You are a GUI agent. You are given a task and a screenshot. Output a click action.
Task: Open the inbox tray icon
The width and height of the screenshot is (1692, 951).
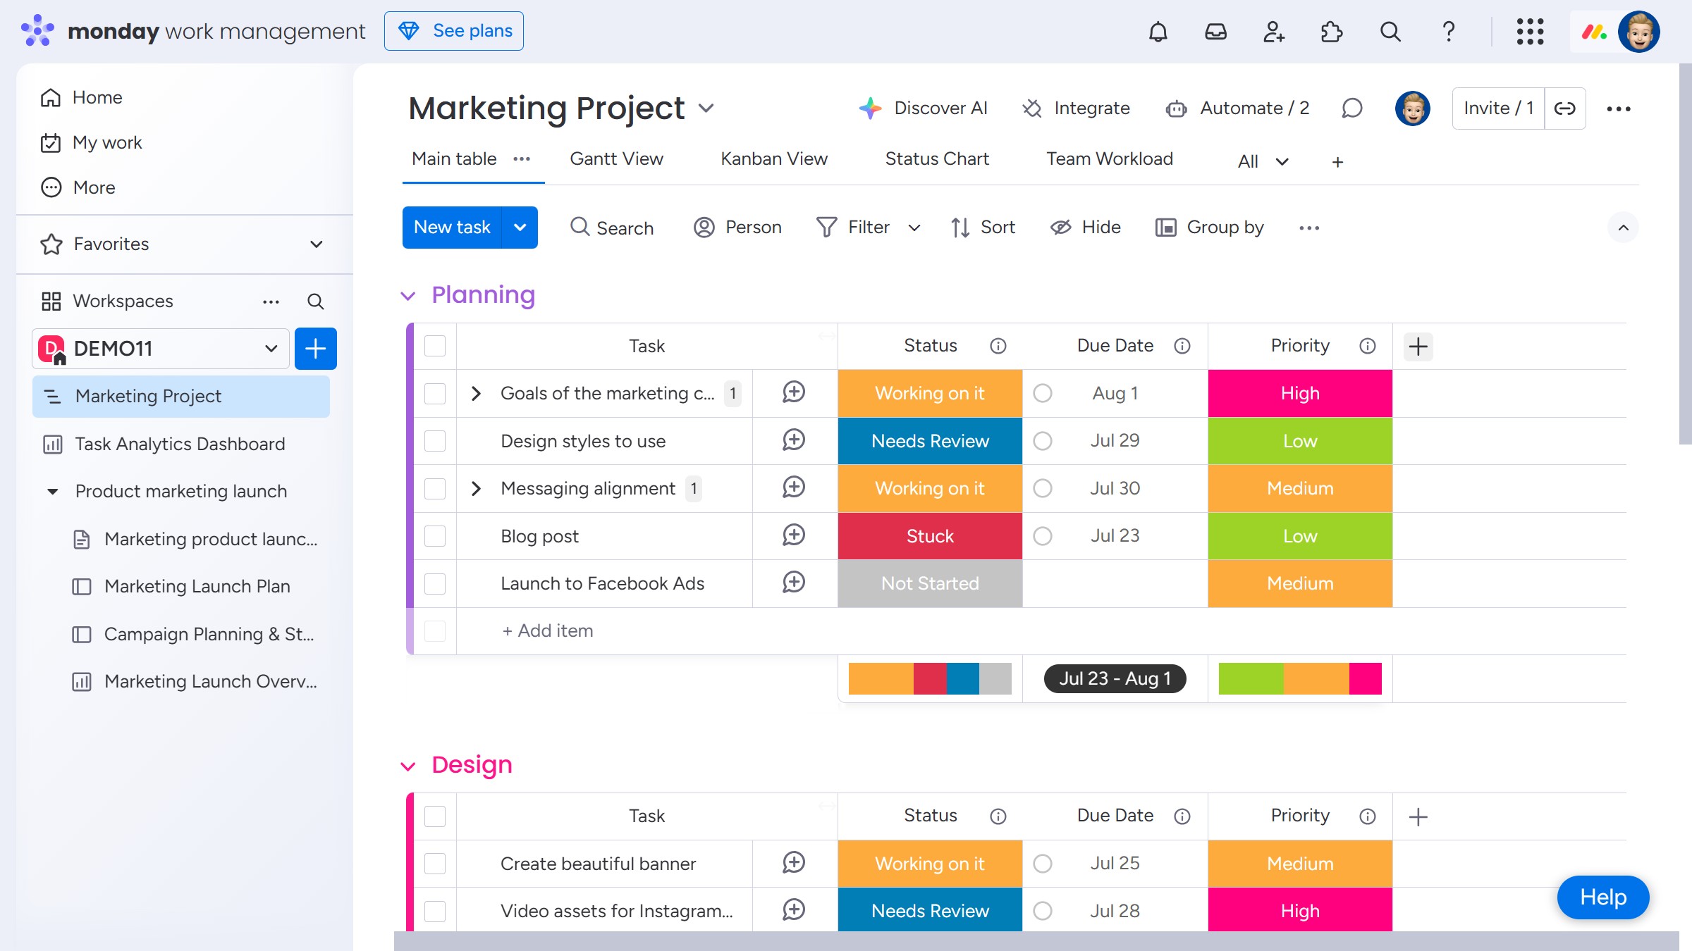click(x=1215, y=32)
